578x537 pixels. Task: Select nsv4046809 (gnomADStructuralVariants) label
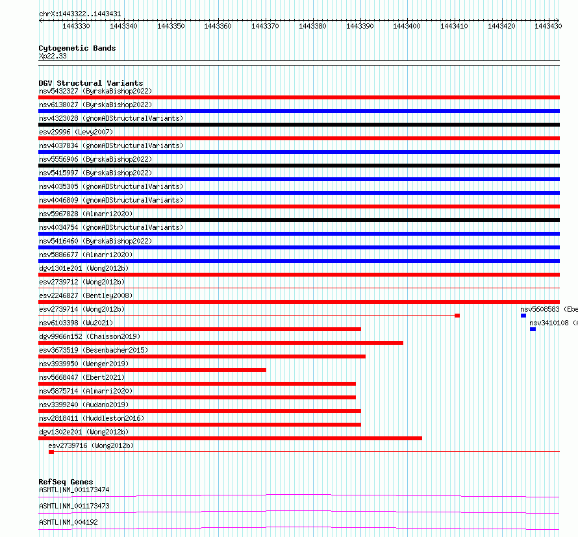[x=111, y=200]
